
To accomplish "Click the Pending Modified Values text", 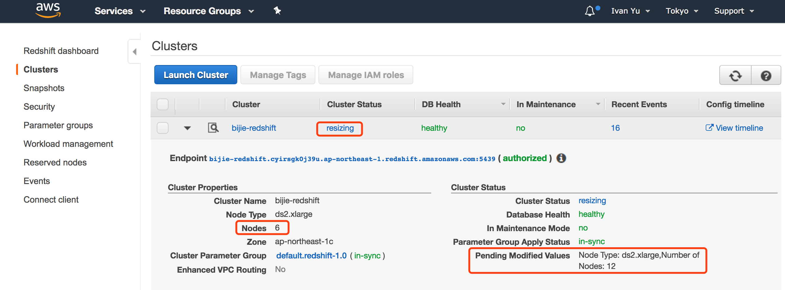I will pos(639,261).
